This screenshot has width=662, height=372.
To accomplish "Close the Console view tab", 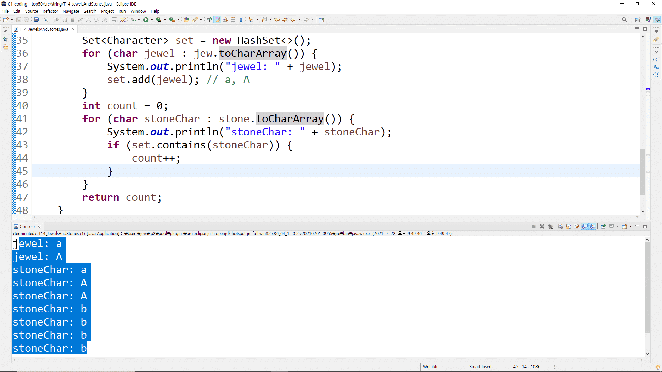I will click(39, 227).
